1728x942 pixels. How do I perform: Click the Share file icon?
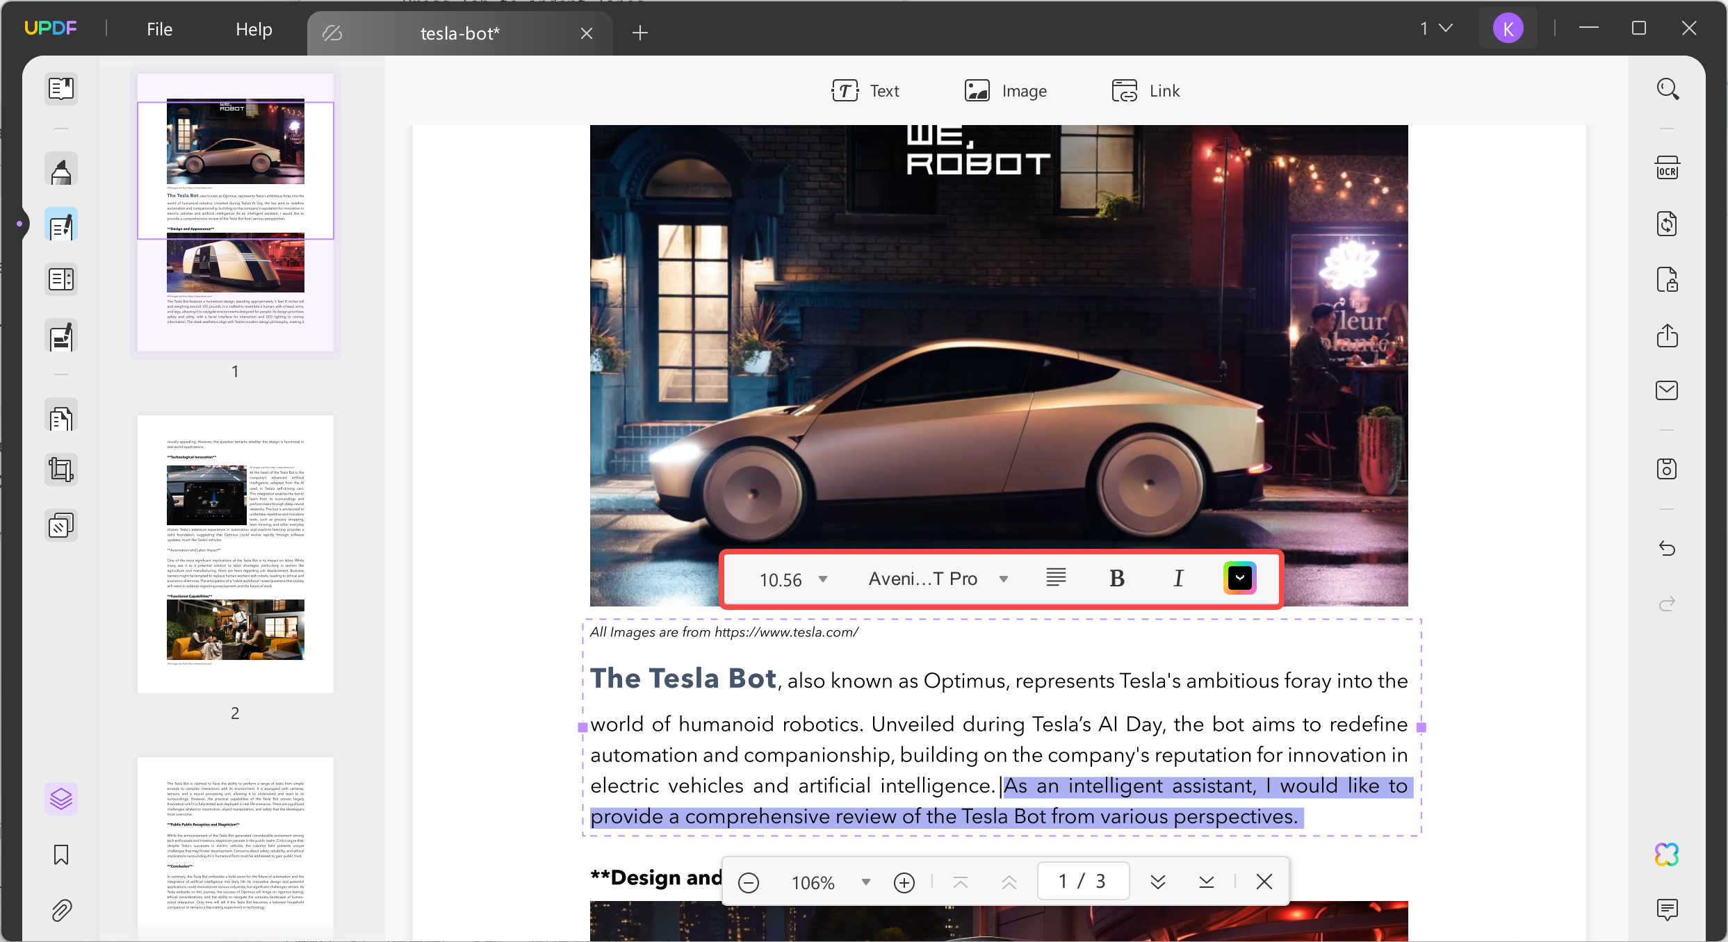1667,336
